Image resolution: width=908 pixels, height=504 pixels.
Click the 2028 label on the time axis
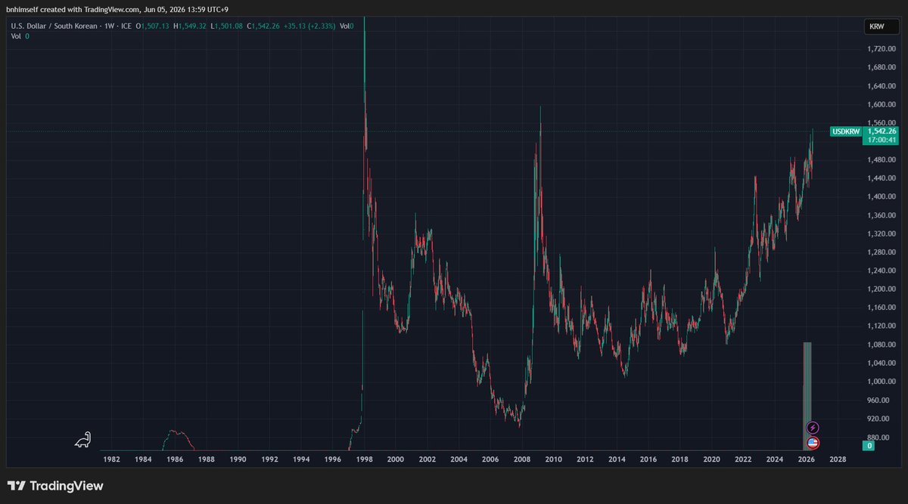point(838,459)
